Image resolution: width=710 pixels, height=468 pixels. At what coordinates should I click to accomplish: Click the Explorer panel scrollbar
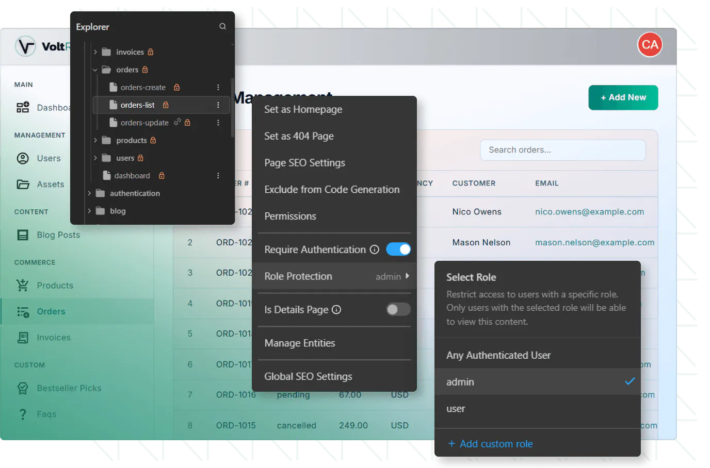coord(232,107)
